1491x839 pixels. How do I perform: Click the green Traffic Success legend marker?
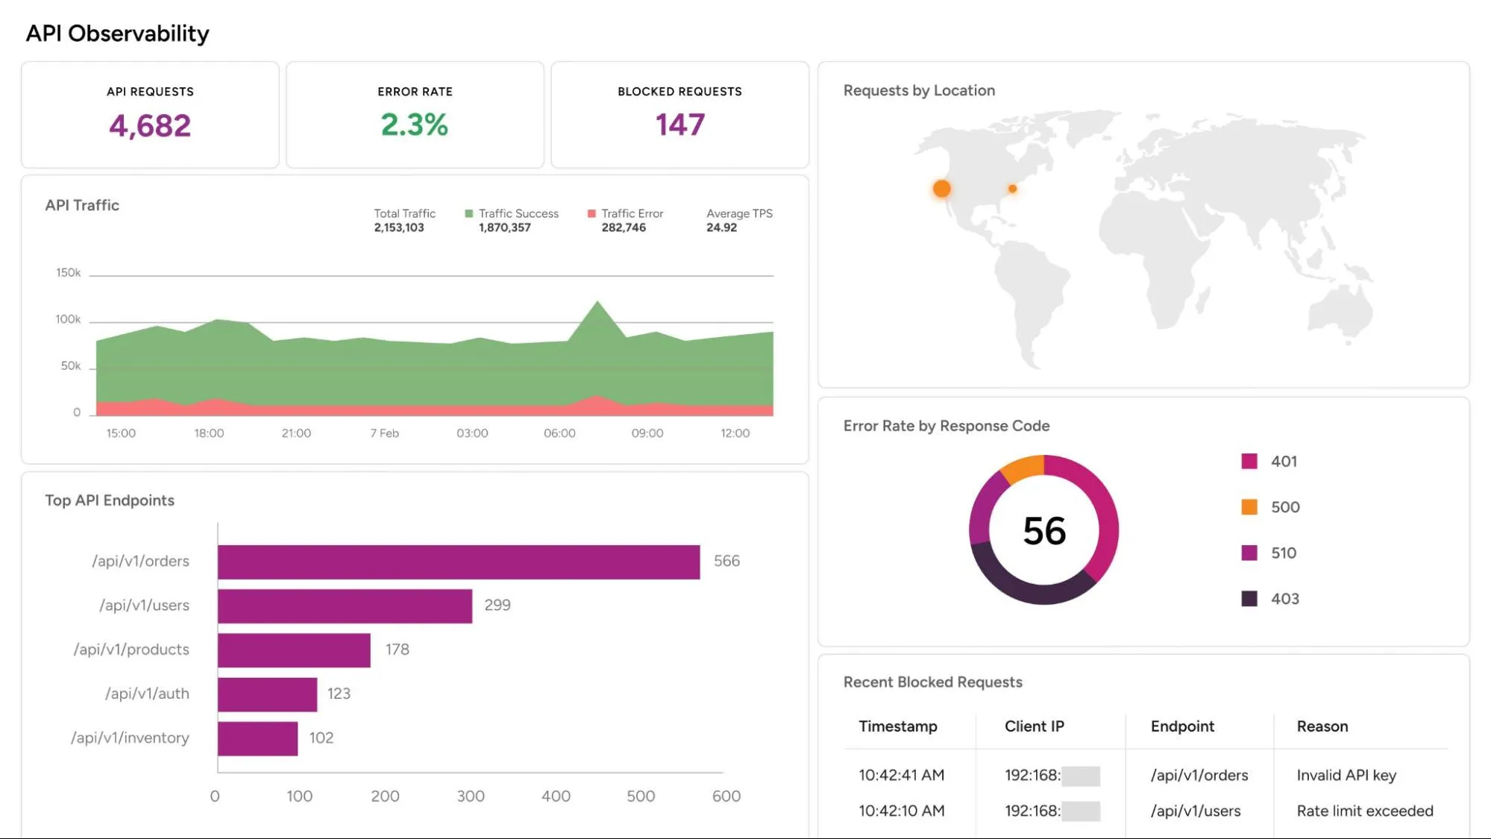click(x=469, y=214)
